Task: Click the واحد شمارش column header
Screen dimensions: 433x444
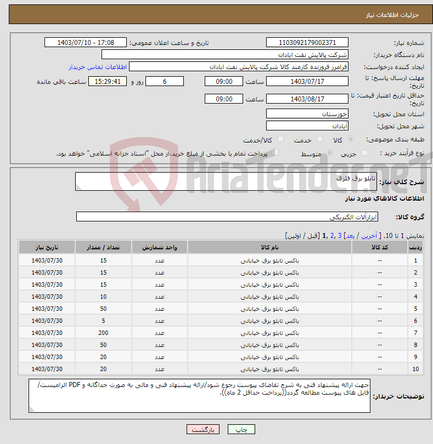Action: [x=160, y=247]
